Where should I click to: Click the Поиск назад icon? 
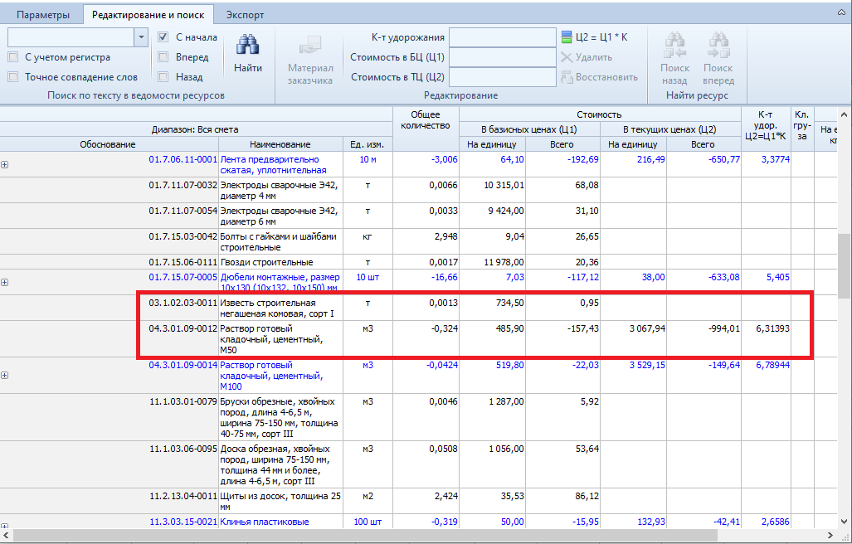pos(674,46)
